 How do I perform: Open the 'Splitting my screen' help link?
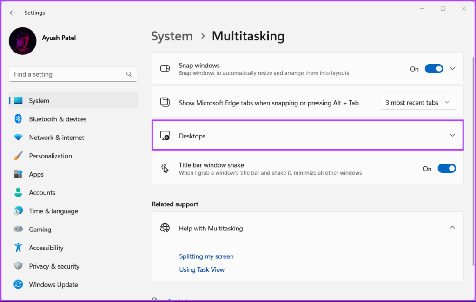[x=206, y=256]
